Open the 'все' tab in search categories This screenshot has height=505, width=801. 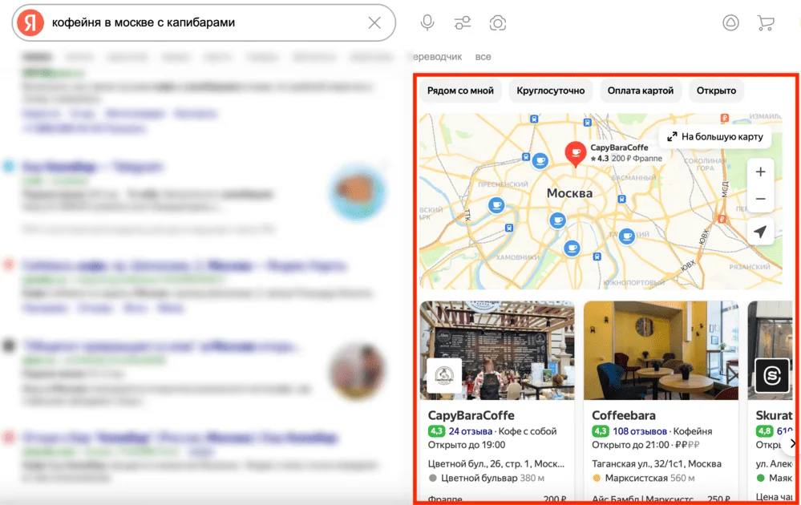click(x=483, y=57)
